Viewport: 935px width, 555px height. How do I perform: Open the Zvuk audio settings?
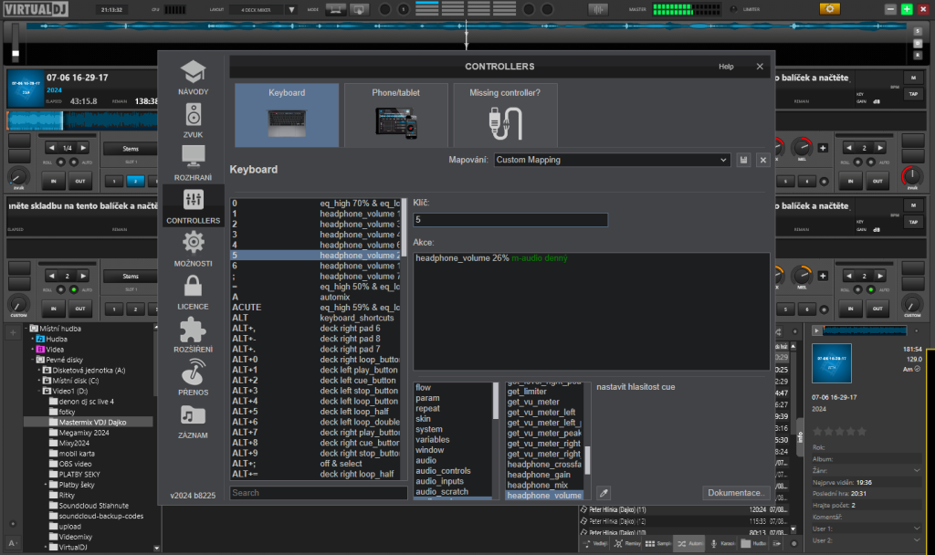(x=193, y=120)
